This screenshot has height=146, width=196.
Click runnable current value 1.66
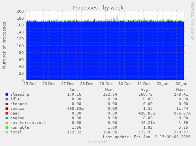77,128
